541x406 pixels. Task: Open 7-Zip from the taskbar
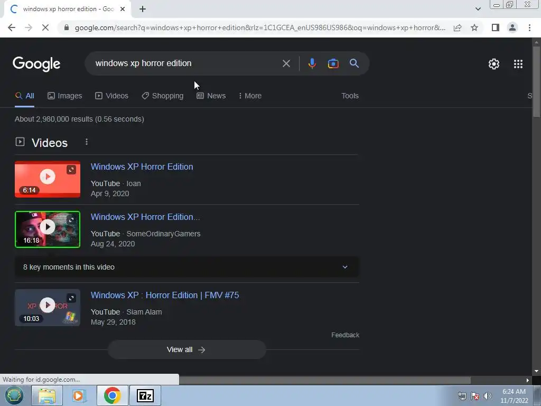(145, 395)
